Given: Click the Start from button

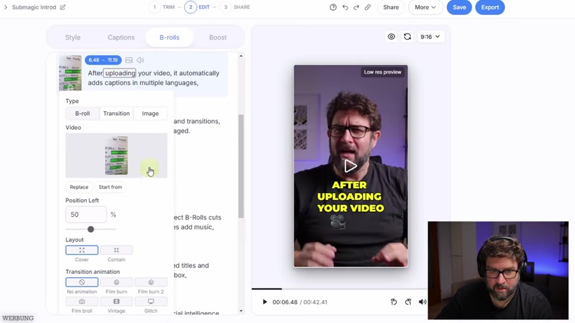Looking at the screenshot, I should coord(110,187).
